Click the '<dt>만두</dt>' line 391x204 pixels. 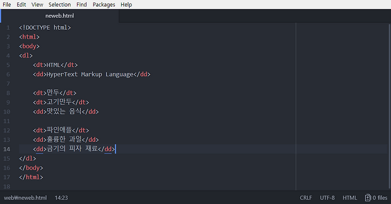click(x=55, y=93)
